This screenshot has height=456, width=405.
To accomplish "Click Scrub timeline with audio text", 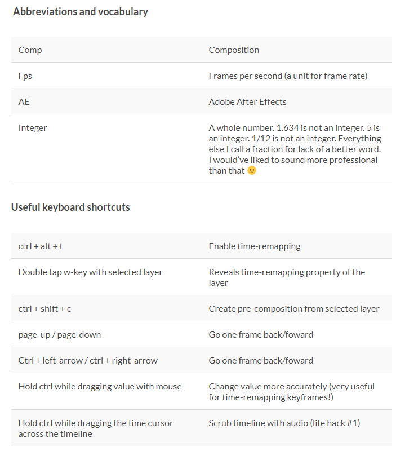I will click(284, 423).
